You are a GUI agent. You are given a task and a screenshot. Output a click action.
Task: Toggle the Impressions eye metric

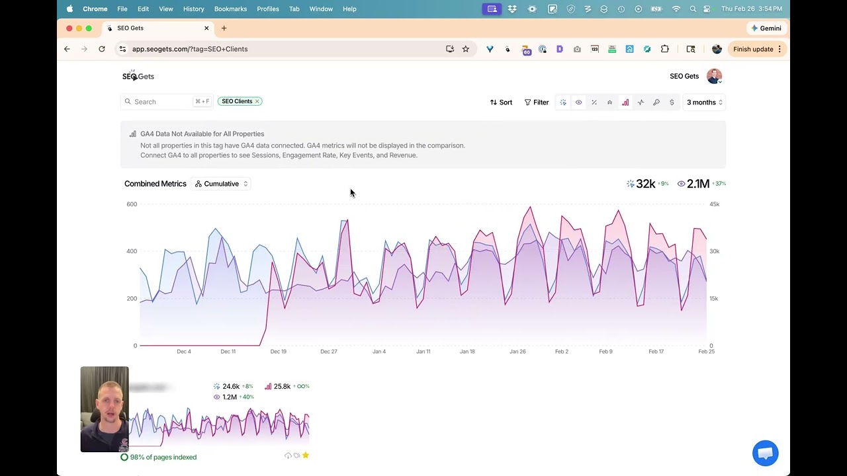pyautogui.click(x=578, y=102)
